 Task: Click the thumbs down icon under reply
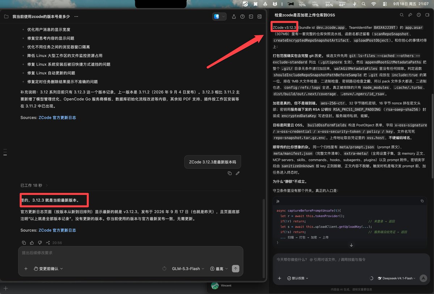(40, 243)
